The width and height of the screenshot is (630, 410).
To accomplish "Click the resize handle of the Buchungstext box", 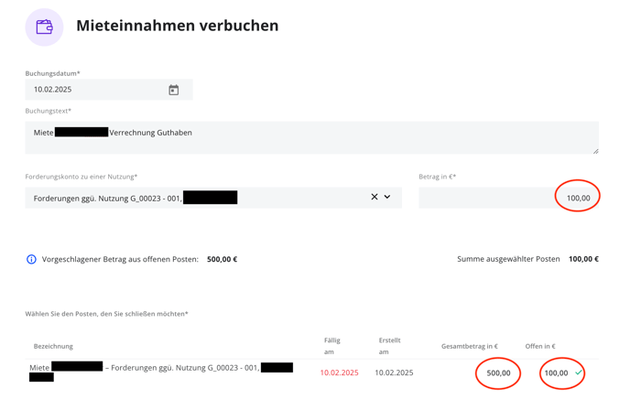I will click(595, 151).
